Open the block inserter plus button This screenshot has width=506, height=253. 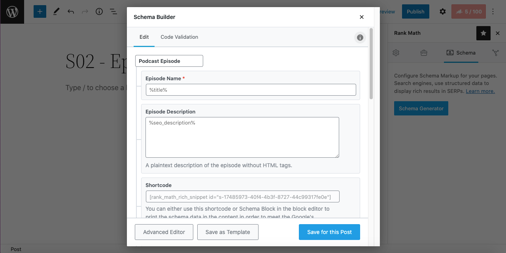tap(40, 11)
